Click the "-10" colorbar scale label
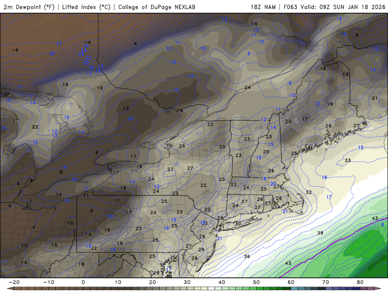This screenshot has width=388, height=291. pos(48,282)
